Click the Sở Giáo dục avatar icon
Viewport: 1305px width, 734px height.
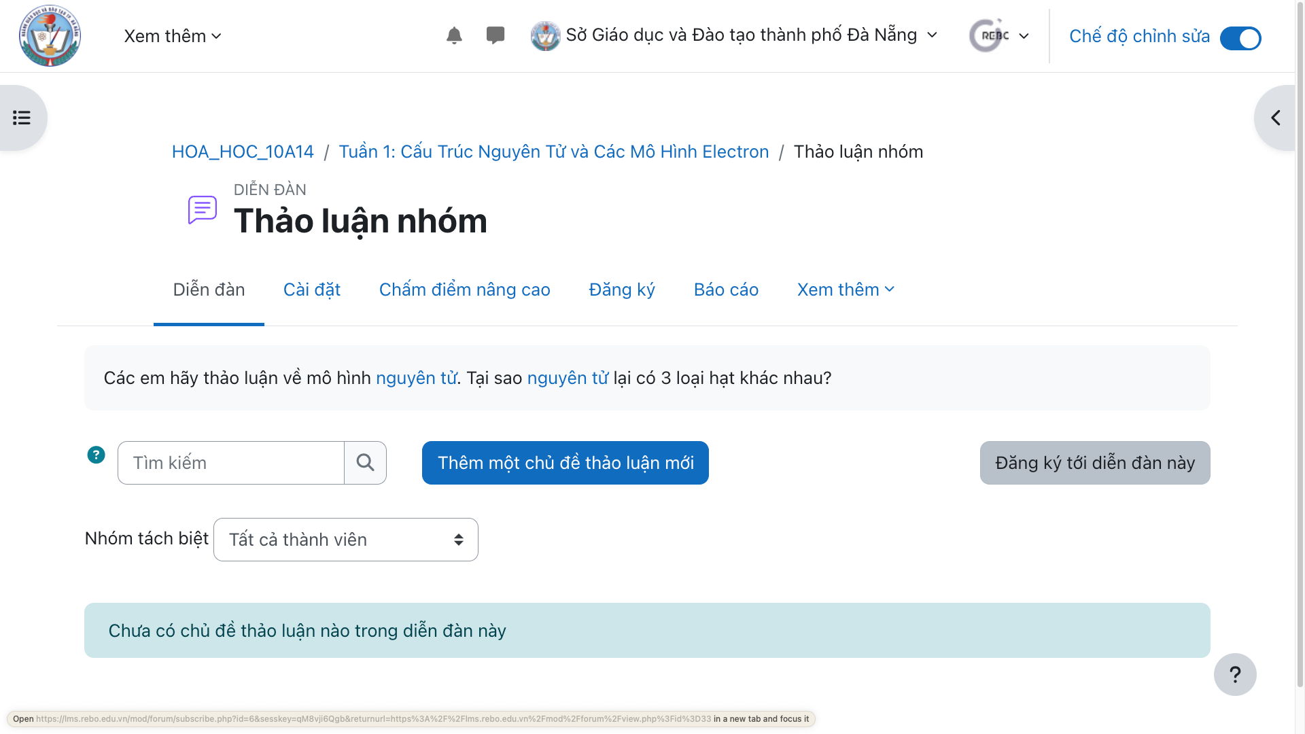(545, 36)
